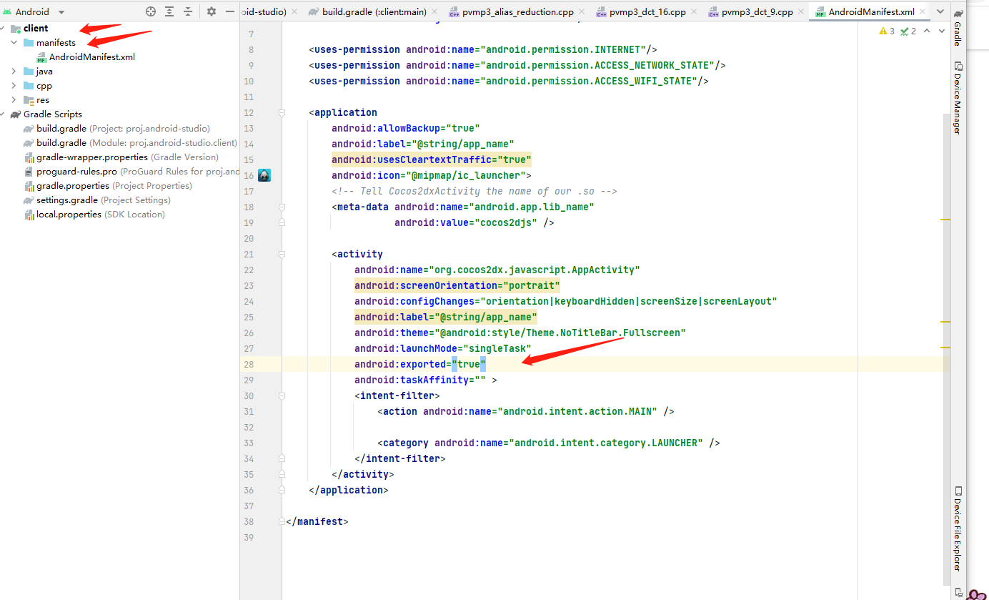Open build.gradle (Project: proj.android-studio)

coord(123,129)
